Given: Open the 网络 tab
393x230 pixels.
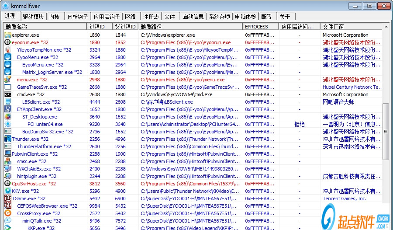Looking at the screenshot, I should (x=130, y=17).
